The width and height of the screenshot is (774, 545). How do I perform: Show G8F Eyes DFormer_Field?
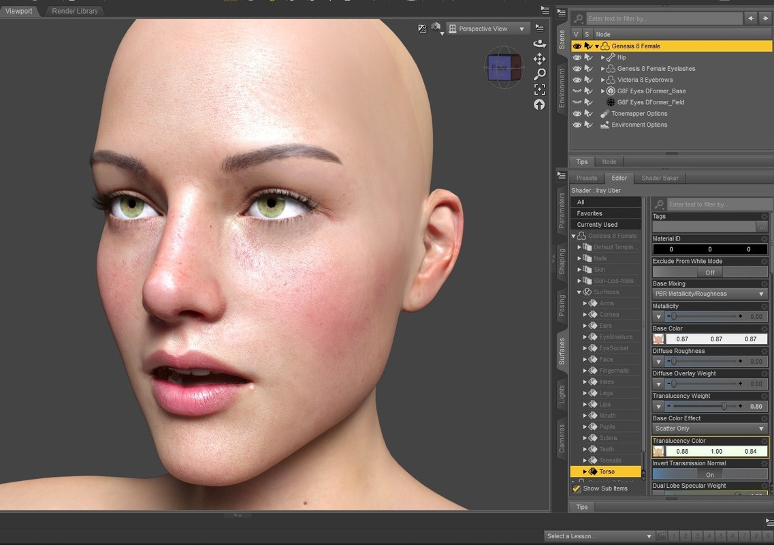577,102
